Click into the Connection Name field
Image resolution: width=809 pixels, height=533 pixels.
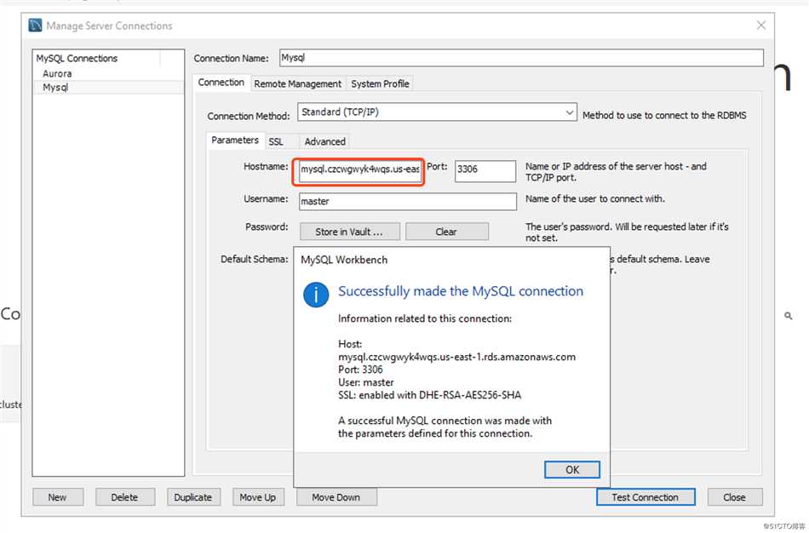click(521, 58)
